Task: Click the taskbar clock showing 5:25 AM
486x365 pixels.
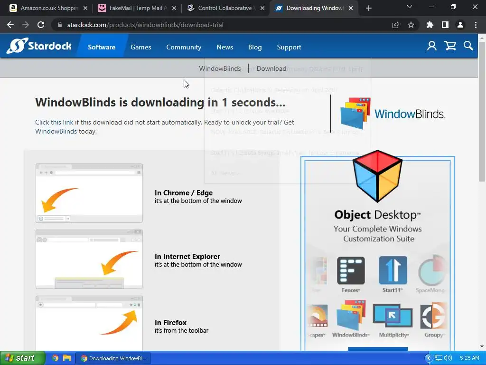Action: 469,358
